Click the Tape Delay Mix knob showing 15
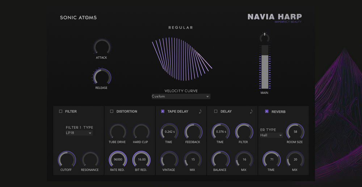This screenshot has width=362, height=187. 193,159
